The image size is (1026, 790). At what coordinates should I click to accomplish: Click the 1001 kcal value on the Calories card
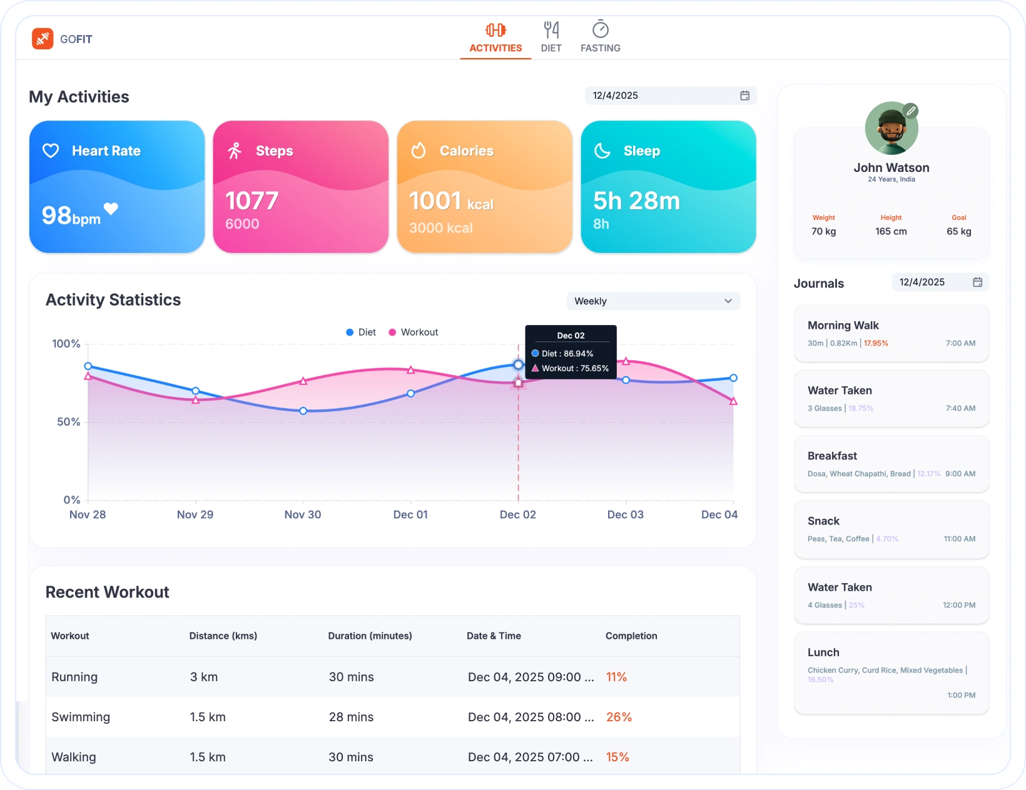pos(451,201)
